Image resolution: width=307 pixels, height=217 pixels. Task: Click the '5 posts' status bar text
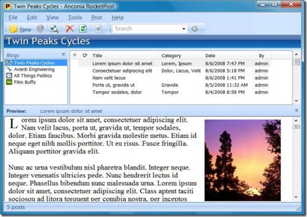click(x=16, y=207)
